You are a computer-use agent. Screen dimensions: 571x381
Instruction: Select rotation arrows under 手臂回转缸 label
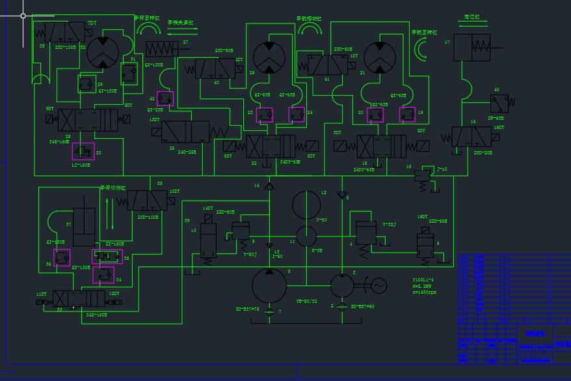pyautogui.click(x=148, y=29)
